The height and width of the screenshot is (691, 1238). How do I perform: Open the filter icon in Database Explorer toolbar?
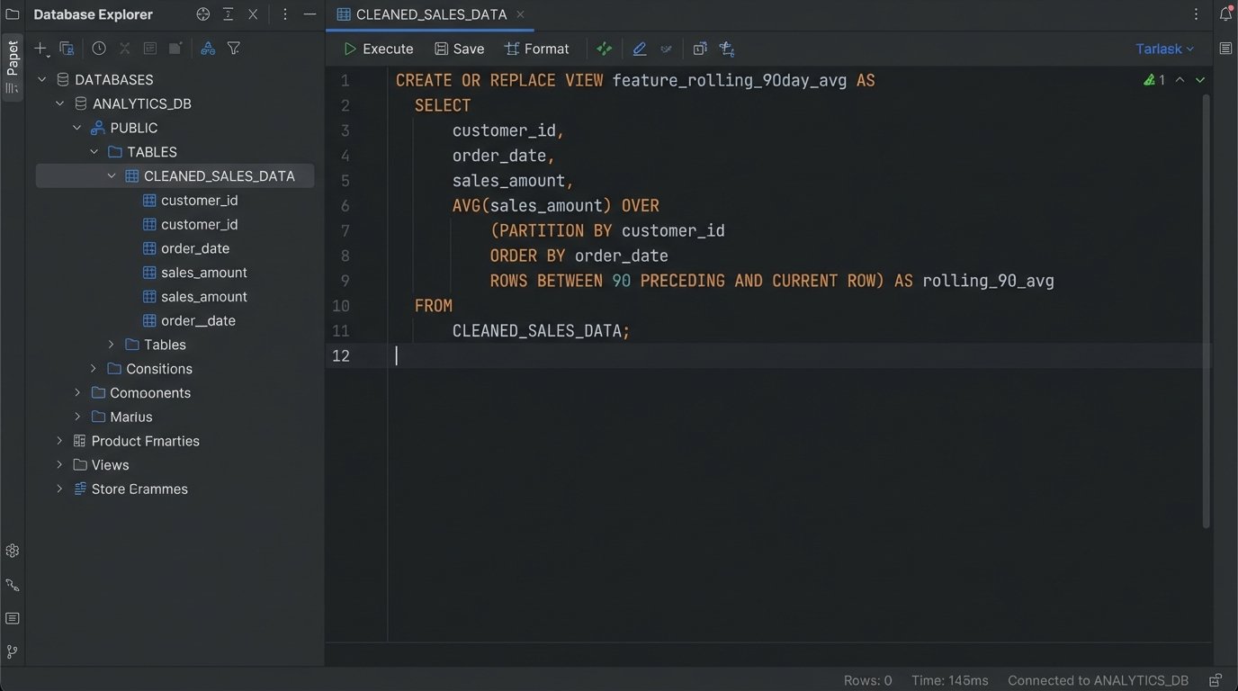[x=234, y=49]
